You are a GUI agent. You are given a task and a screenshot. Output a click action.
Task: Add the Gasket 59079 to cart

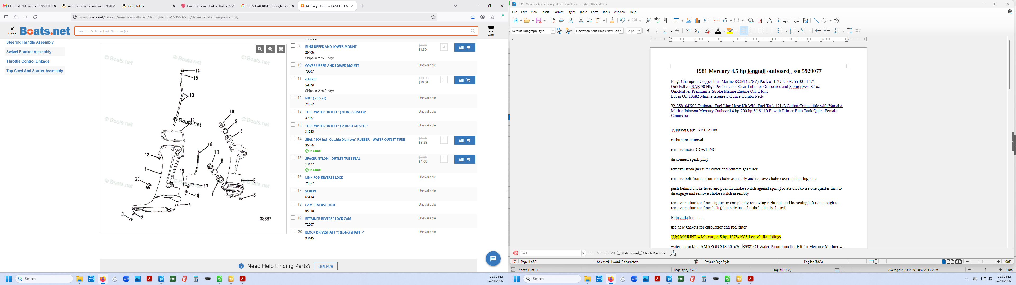pyautogui.click(x=465, y=80)
